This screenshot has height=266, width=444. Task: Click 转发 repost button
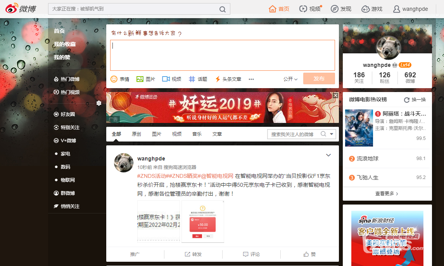point(193,254)
